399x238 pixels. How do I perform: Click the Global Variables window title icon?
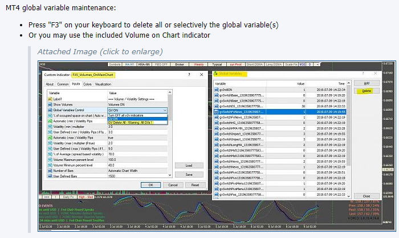pos(215,74)
